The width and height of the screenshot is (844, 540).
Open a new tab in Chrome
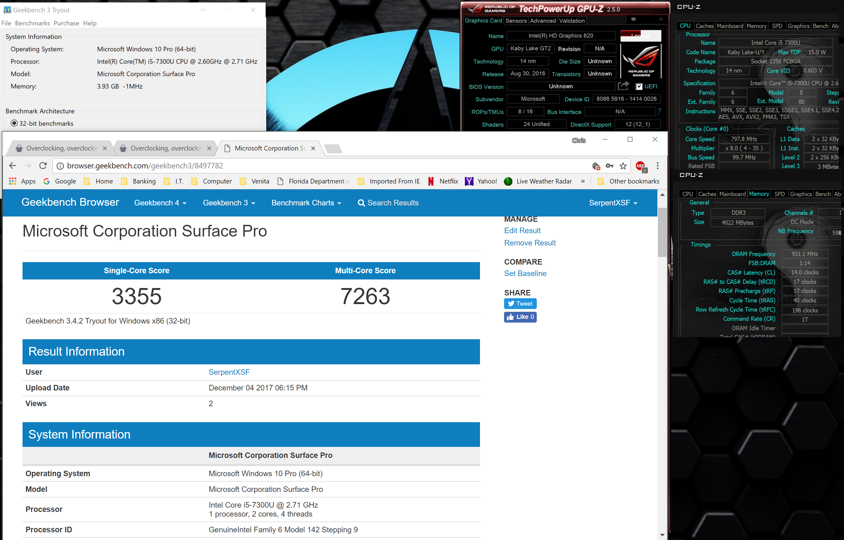pyautogui.click(x=333, y=149)
